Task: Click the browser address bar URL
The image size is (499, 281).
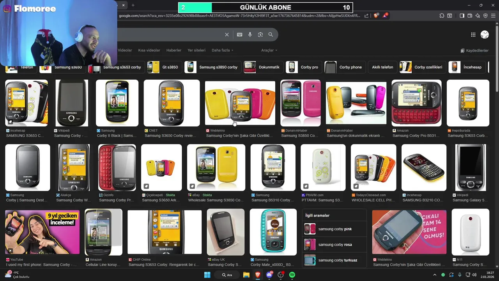Action: [239, 16]
